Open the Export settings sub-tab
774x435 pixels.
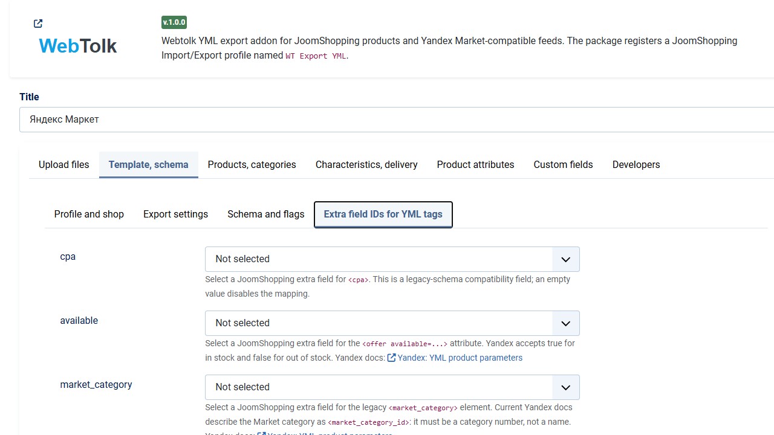coord(176,214)
